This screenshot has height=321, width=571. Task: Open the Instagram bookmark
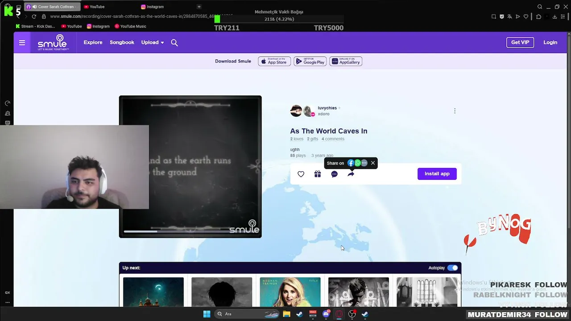98,26
